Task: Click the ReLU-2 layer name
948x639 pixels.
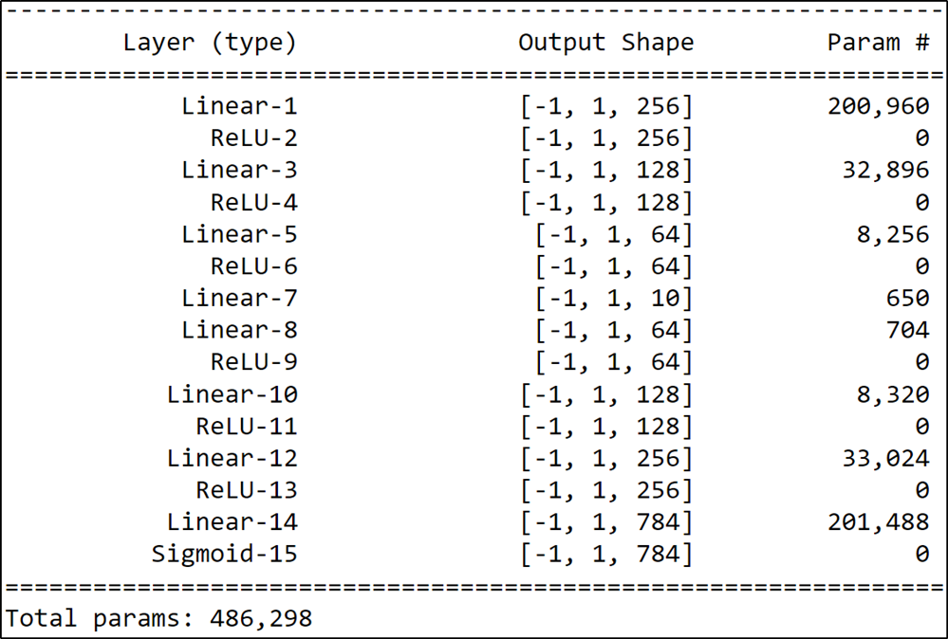Action: (x=254, y=138)
